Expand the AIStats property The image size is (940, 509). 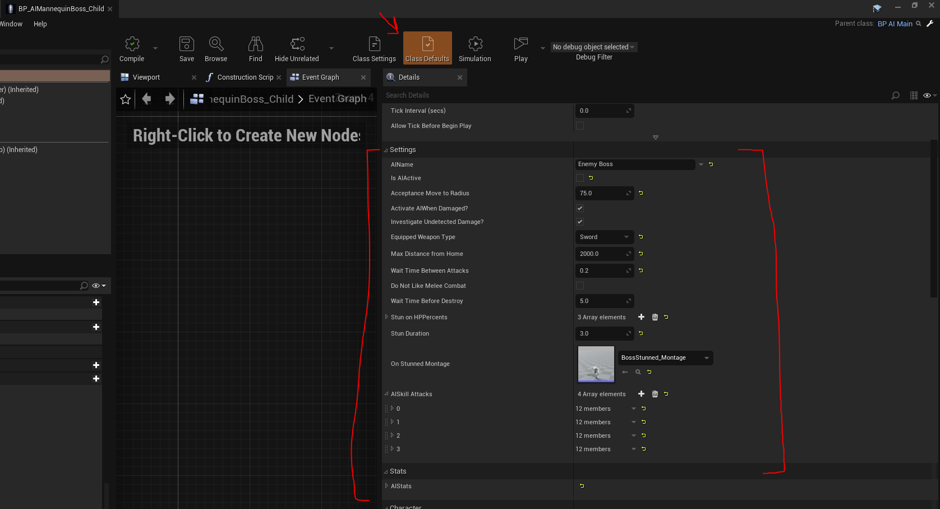[x=386, y=486]
